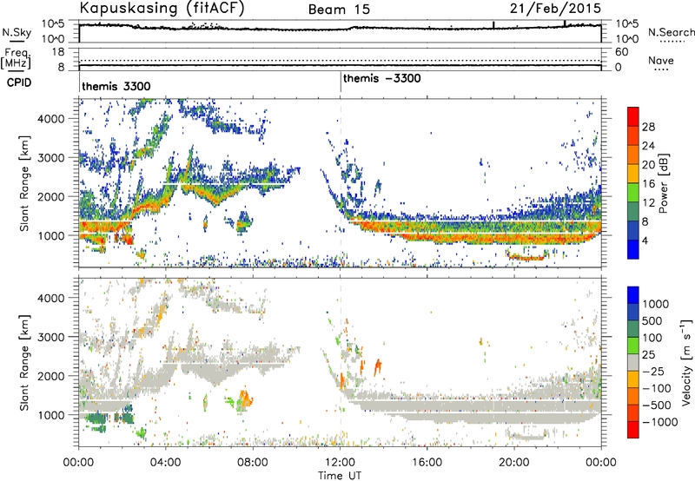Screen dimensions: 695x481
Task: Click the 04:00 time tick label
Action: tap(166, 463)
